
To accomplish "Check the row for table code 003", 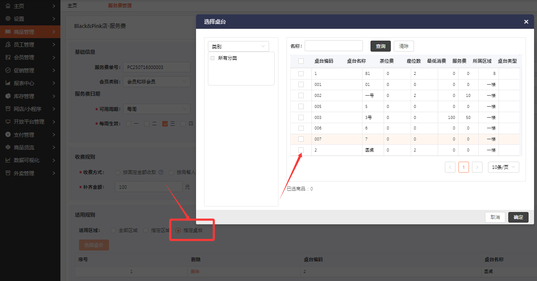I will tap(301, 117).
